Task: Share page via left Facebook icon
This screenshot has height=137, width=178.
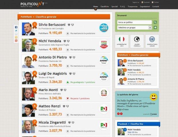Action: 16,27
